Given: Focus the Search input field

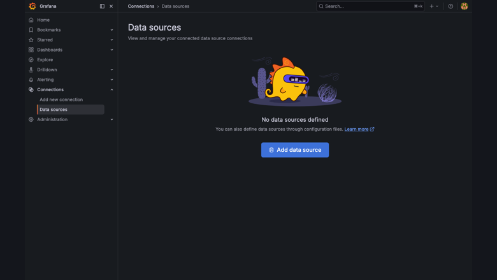Looking at the screenshot, I should (x=370, y=6).
